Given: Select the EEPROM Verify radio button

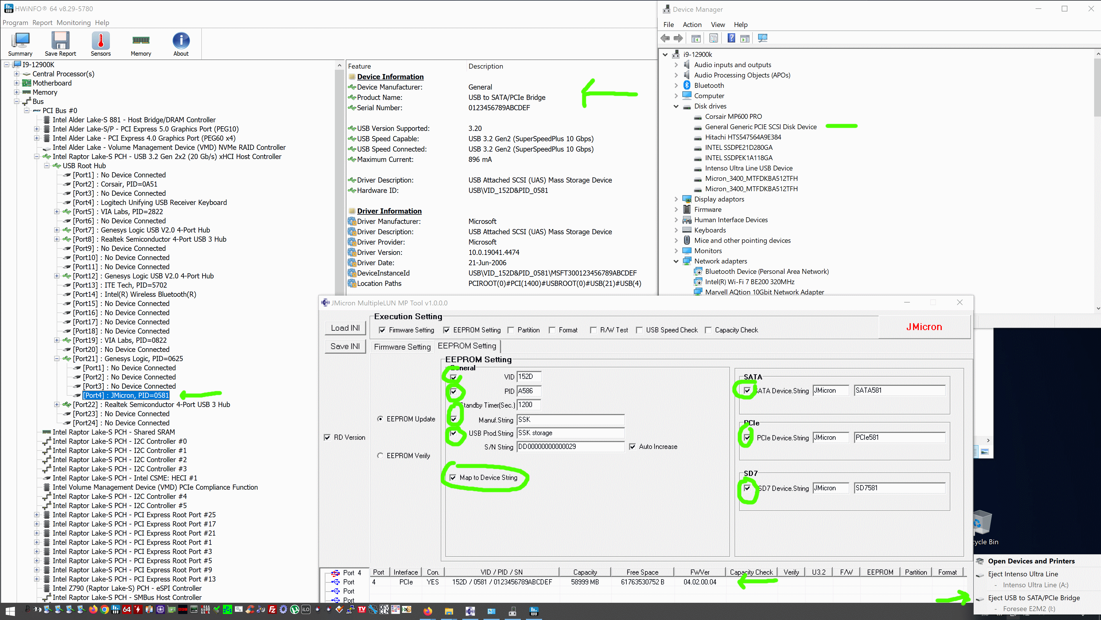Looking at the screenshot, I should [380, 456].
